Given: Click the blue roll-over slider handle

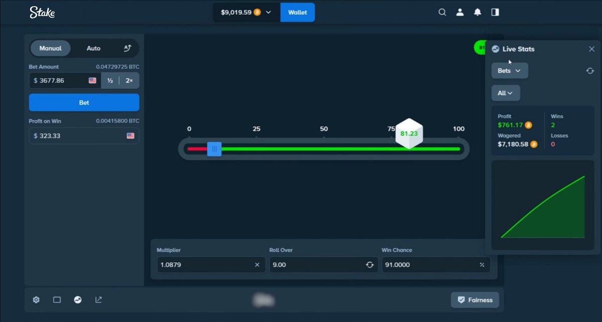Looking at the screenshot, I should (x=215, y=149).
